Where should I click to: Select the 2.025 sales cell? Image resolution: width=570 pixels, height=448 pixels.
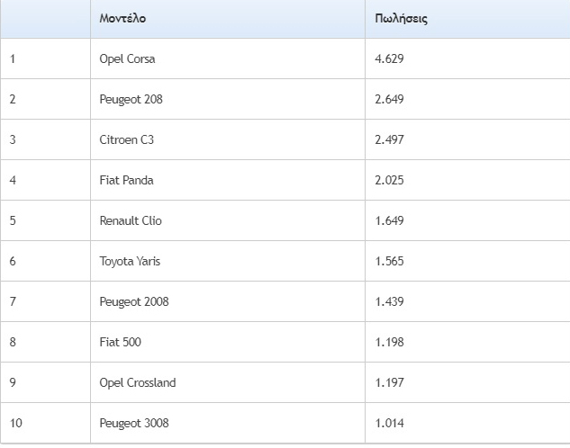coord(389,181)
